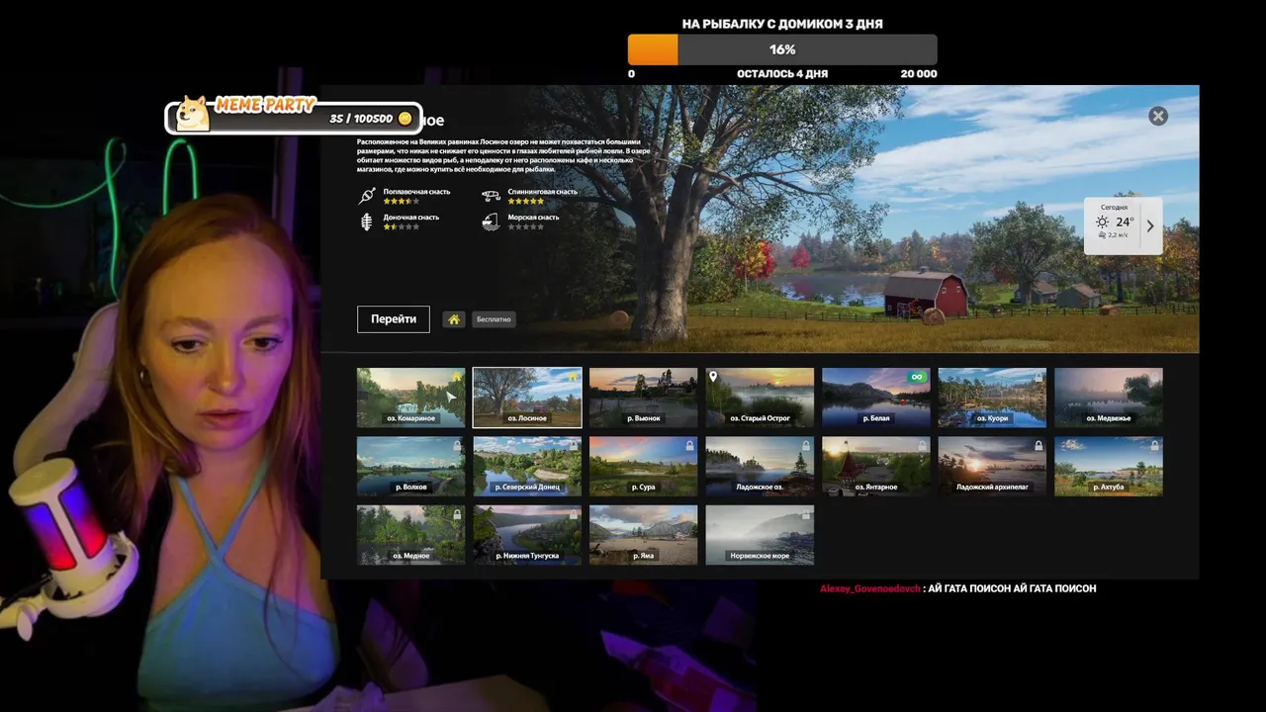Click the green infinity badge on р. Белая
Image resolution: width=1266 pixels, height=712 pixels.
click(917, 377)
